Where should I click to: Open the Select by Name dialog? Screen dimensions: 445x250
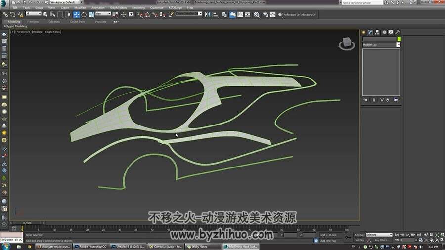tap(52, 14)
